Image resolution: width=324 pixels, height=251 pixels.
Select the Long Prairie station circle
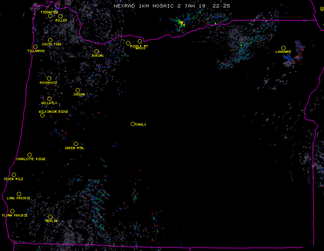click(19, 194)
